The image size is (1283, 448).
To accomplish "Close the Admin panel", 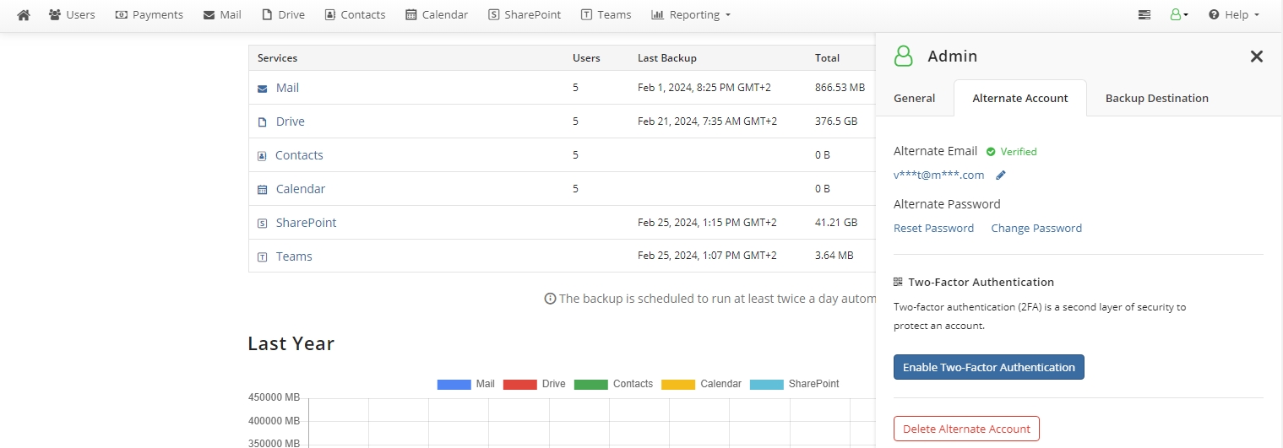I will (x=1256, y=57).
